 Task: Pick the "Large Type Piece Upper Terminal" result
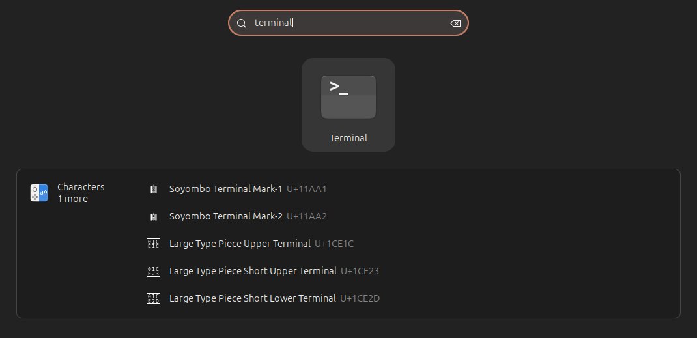(x=240, y=244)
